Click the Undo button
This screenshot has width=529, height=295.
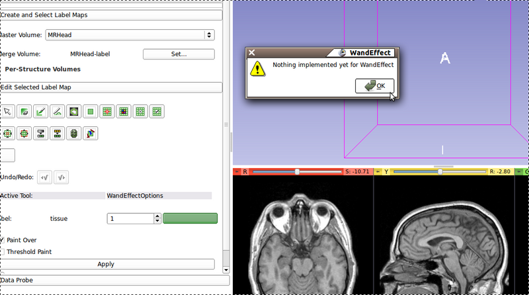click(x=45, y=177)
